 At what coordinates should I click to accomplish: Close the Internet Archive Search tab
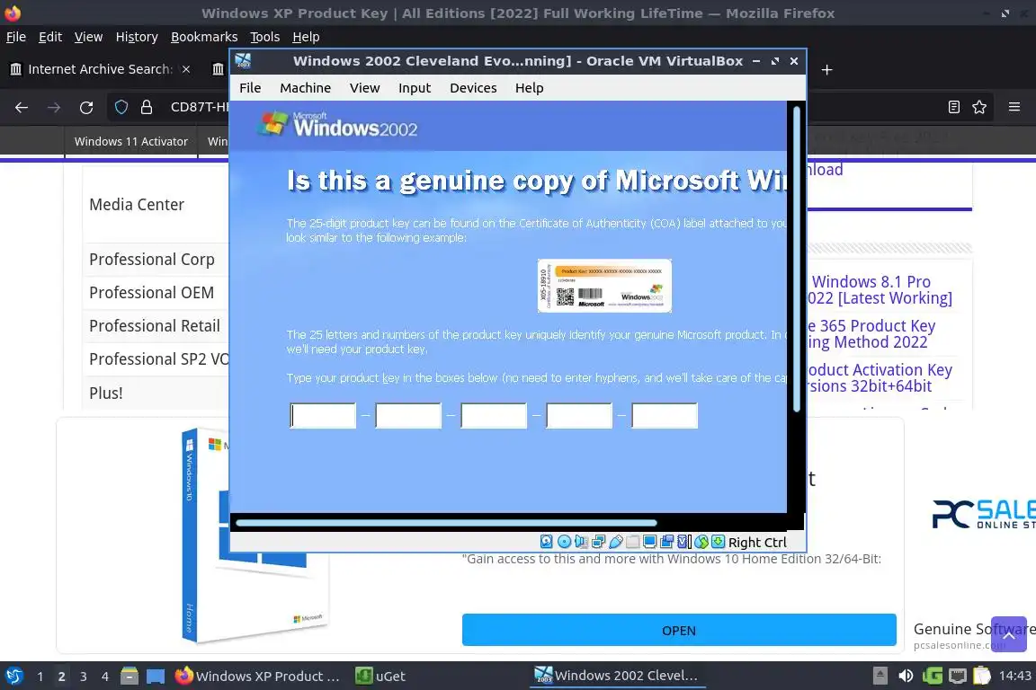pyautogui.click(x=186, y=68)
